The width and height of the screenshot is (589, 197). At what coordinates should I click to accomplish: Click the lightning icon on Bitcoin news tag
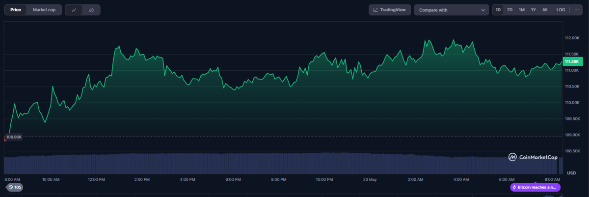click(x=514, y=187)
